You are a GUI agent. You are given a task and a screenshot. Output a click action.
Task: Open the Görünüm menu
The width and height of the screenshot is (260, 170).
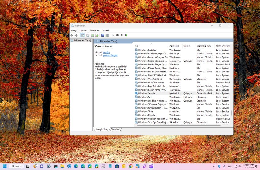tap(94, 31)
